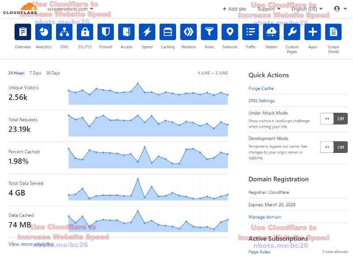This screenshot has height=256, width=353.
Task: Open the Page Rules link
Action: click(x=259, y=252)
